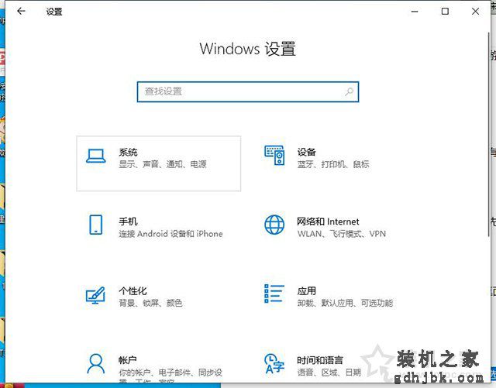This screenshot has width=496, height=388.
Task: Select the 应用 category title
Action: point(307,290)
